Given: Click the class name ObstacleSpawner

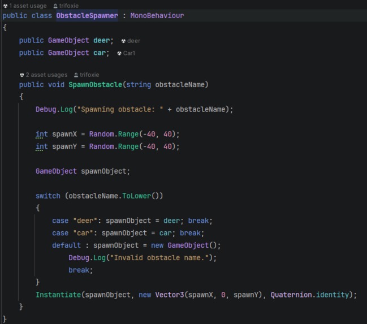Looking at the screenshot, I should [x=87, y=16].
